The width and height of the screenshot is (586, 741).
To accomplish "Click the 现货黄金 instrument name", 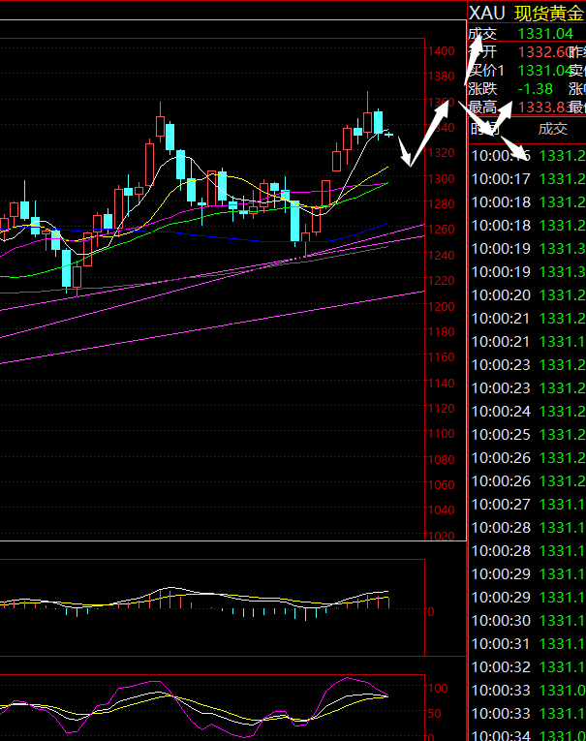I will [549, 14].
